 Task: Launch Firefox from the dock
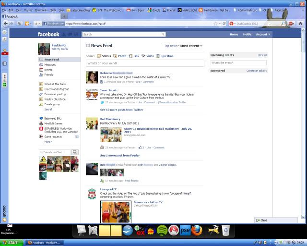[197, 230]
